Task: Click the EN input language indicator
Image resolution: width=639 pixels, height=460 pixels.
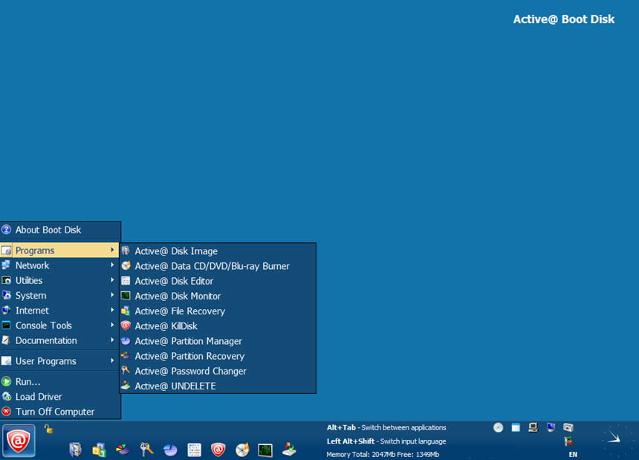Action: click(573, 454)
